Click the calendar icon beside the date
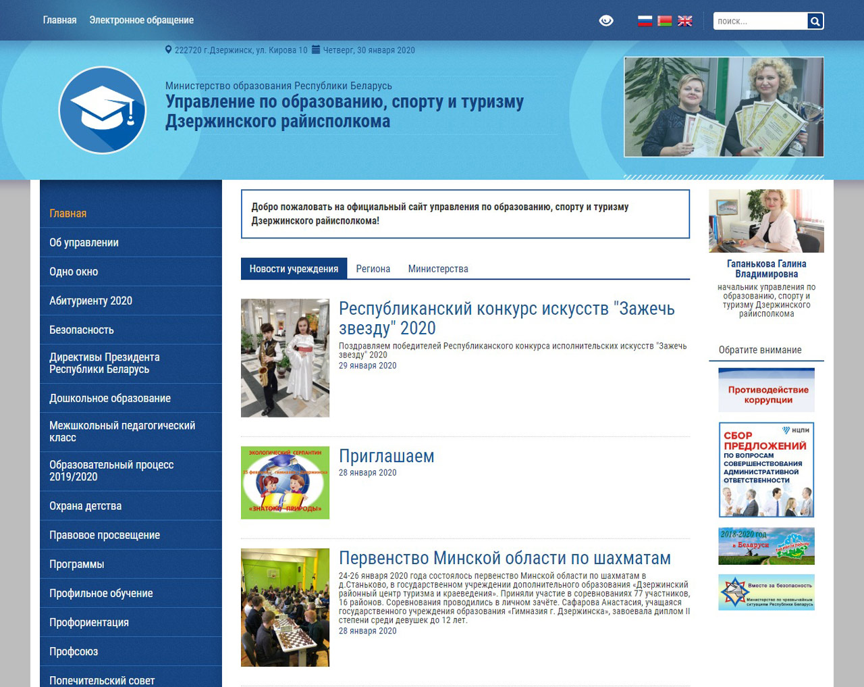This screenshot has width=864, height=687. (315, 49)
